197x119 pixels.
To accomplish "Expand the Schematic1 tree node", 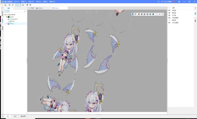I will point(8,19).
